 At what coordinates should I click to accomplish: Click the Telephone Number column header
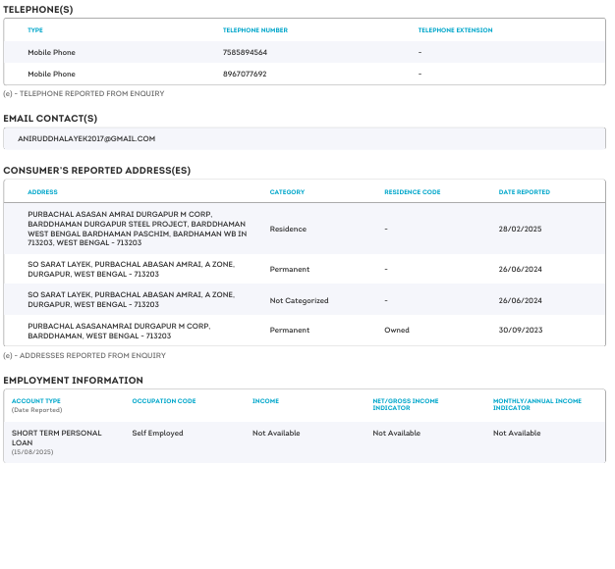(254, 30)
